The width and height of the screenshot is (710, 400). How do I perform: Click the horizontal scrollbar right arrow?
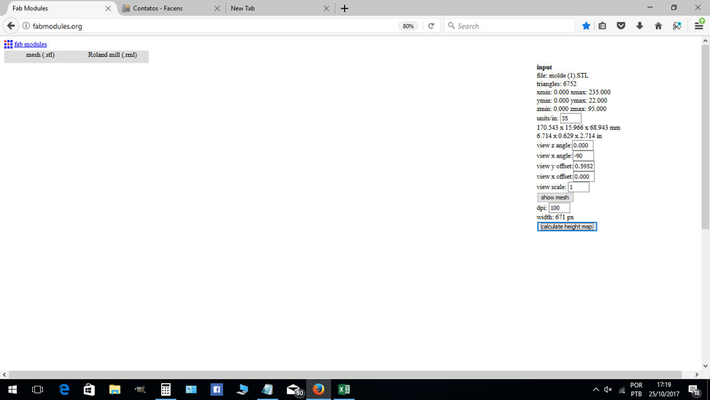click(x=697, y=374)
